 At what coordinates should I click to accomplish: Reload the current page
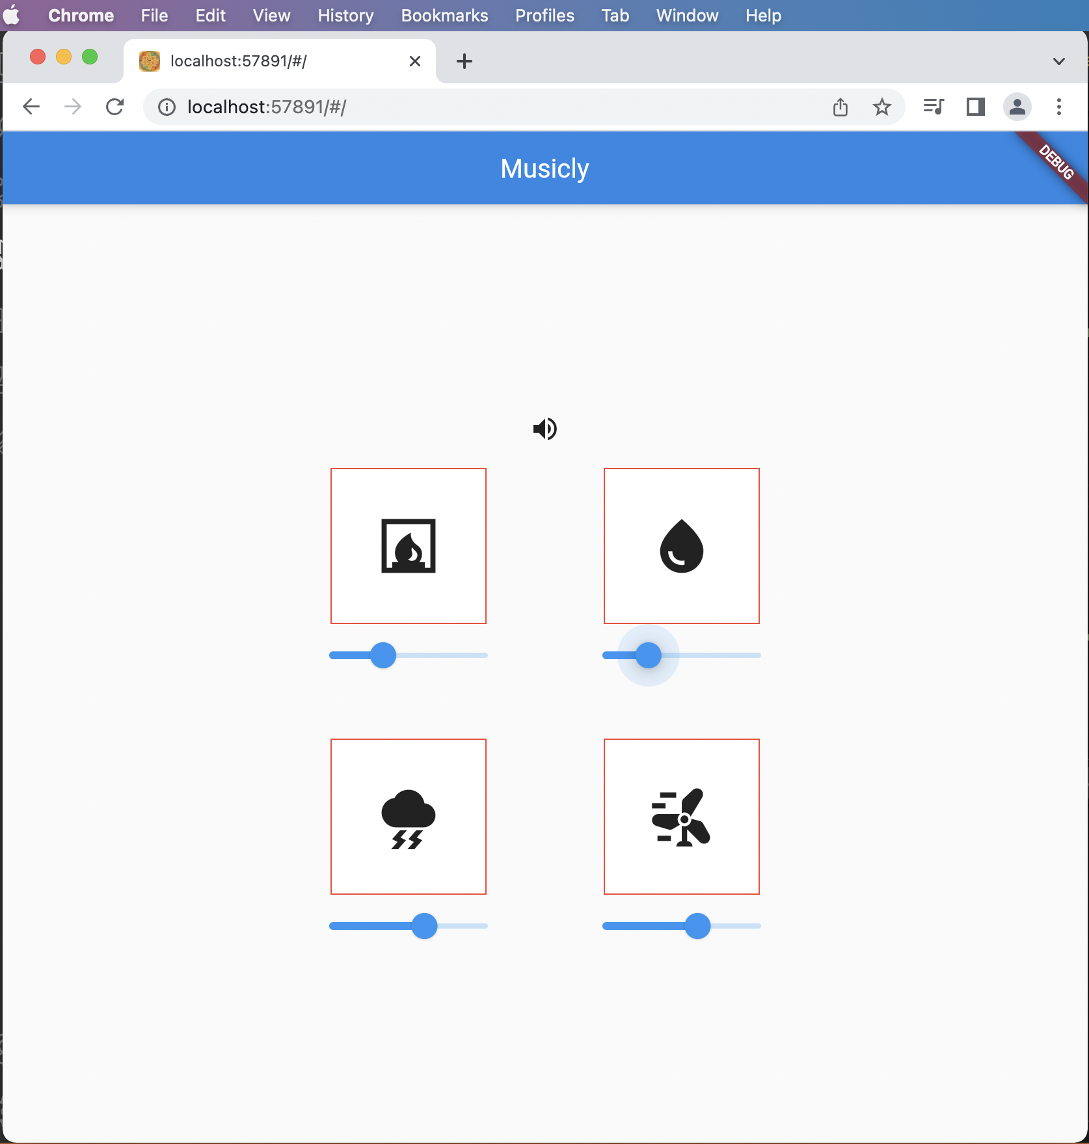click(x=114, y=107)
